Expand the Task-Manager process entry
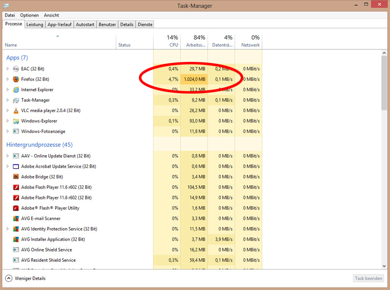 pos(7,100)
